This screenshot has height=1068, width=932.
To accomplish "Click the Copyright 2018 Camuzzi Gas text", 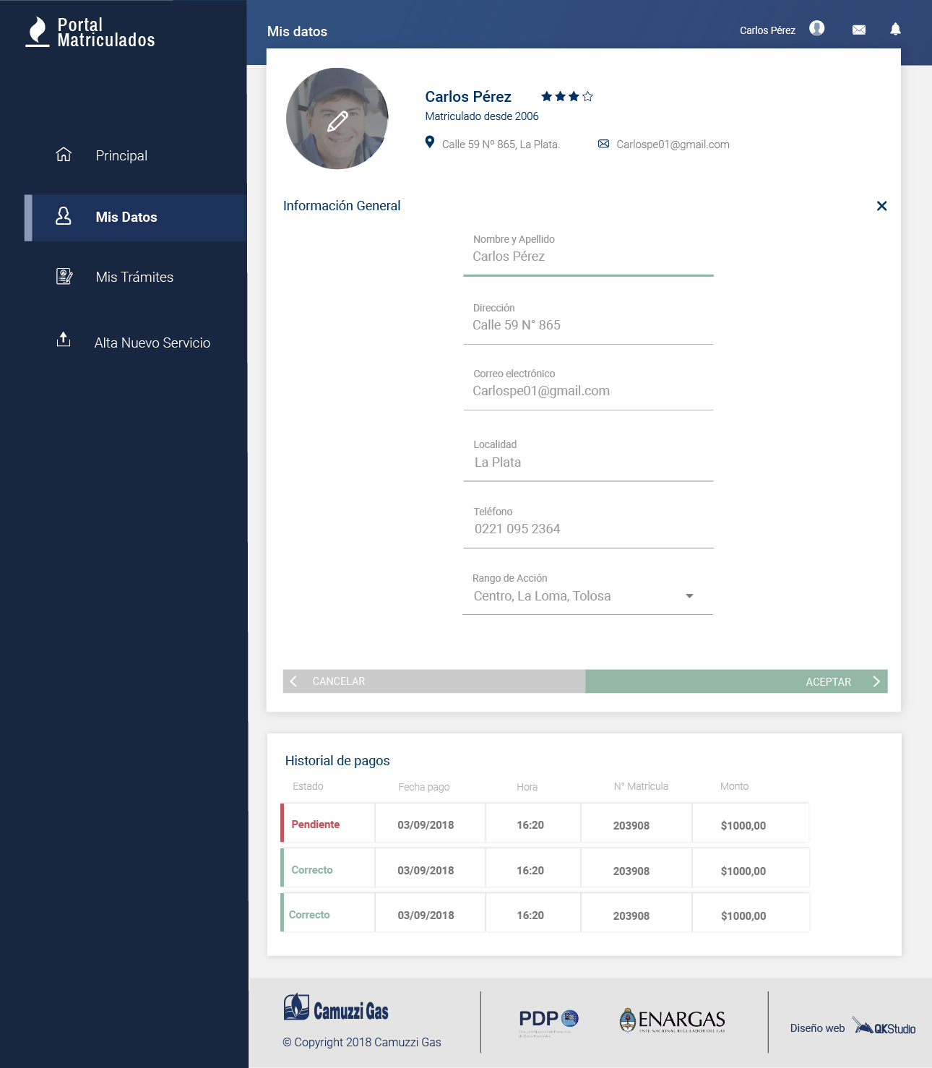I will (x=362, y=1042).
